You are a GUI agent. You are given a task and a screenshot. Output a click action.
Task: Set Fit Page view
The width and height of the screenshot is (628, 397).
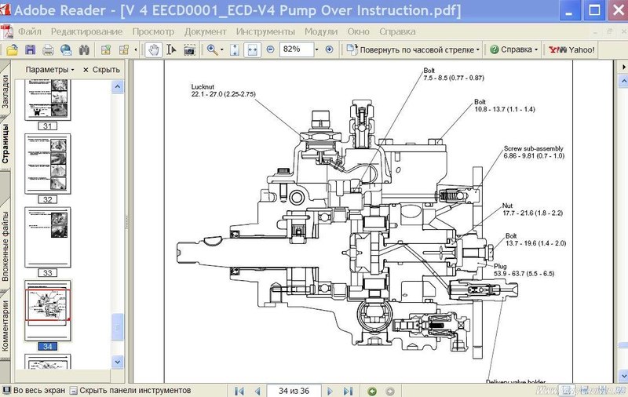pos(235,49)
